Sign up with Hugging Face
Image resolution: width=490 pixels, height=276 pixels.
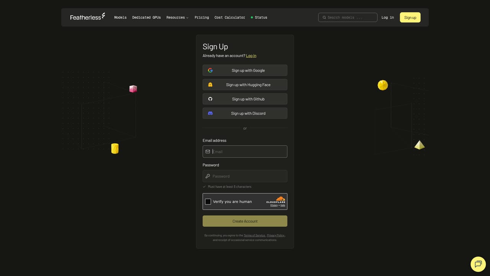(245, 85)
